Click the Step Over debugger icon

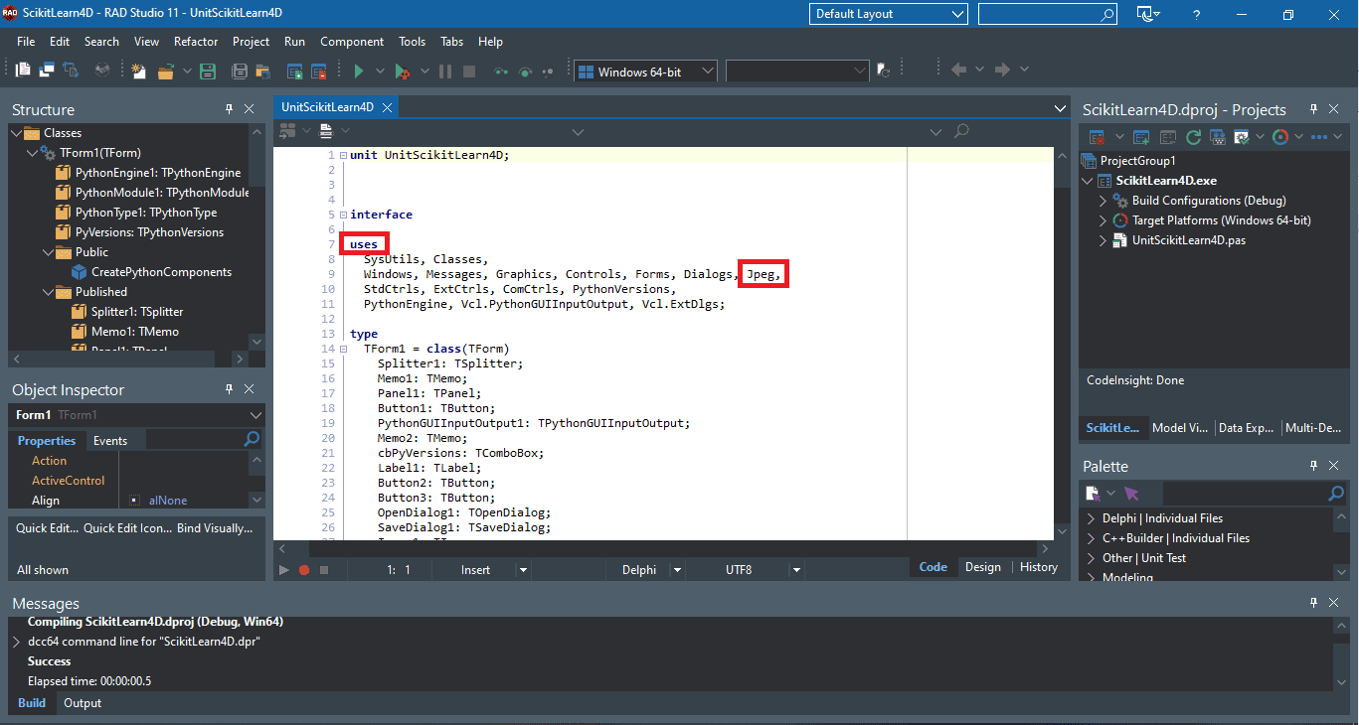[525, 71]
